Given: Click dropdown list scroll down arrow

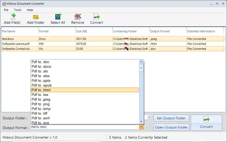Looking at the screenshot, I should (141, 122).
